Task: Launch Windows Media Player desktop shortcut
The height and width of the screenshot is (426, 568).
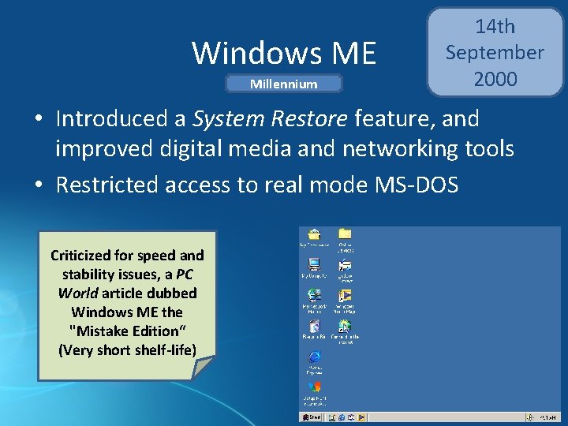Action: (x=345, y=301)
